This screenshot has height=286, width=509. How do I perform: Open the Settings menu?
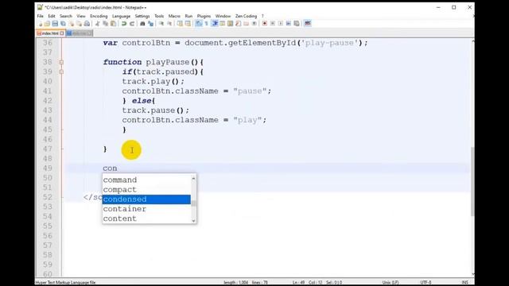(x=142, y=16)
